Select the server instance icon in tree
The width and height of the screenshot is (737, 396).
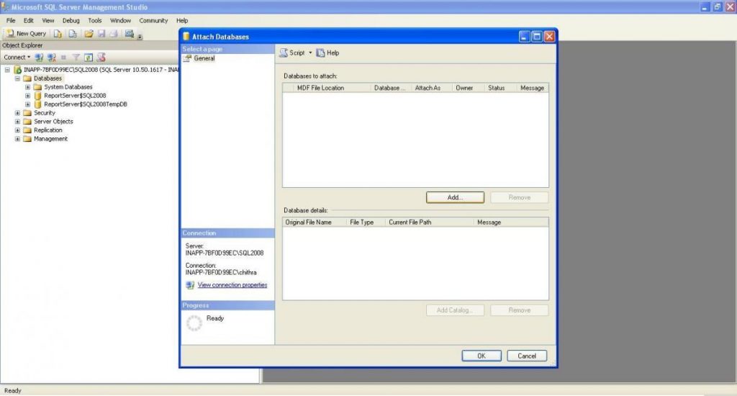[17, 70]
